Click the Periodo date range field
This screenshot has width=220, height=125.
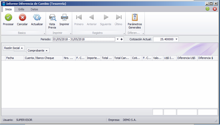84,39
